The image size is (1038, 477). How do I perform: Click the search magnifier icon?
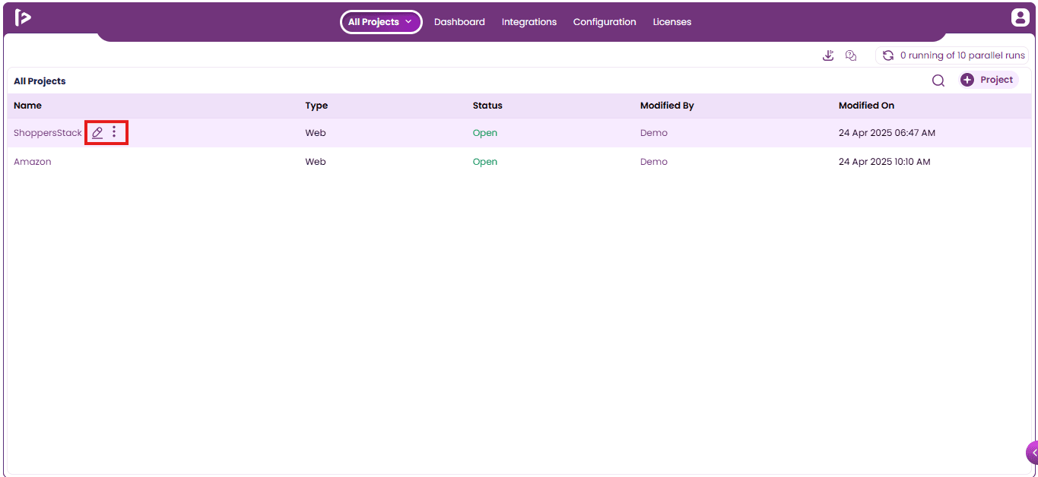coord(938,81)
